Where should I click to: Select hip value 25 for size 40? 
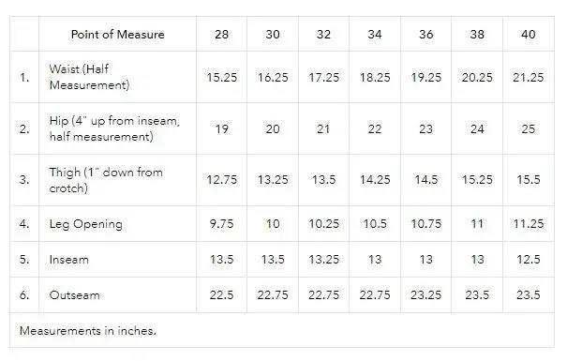tap(528, 128)
